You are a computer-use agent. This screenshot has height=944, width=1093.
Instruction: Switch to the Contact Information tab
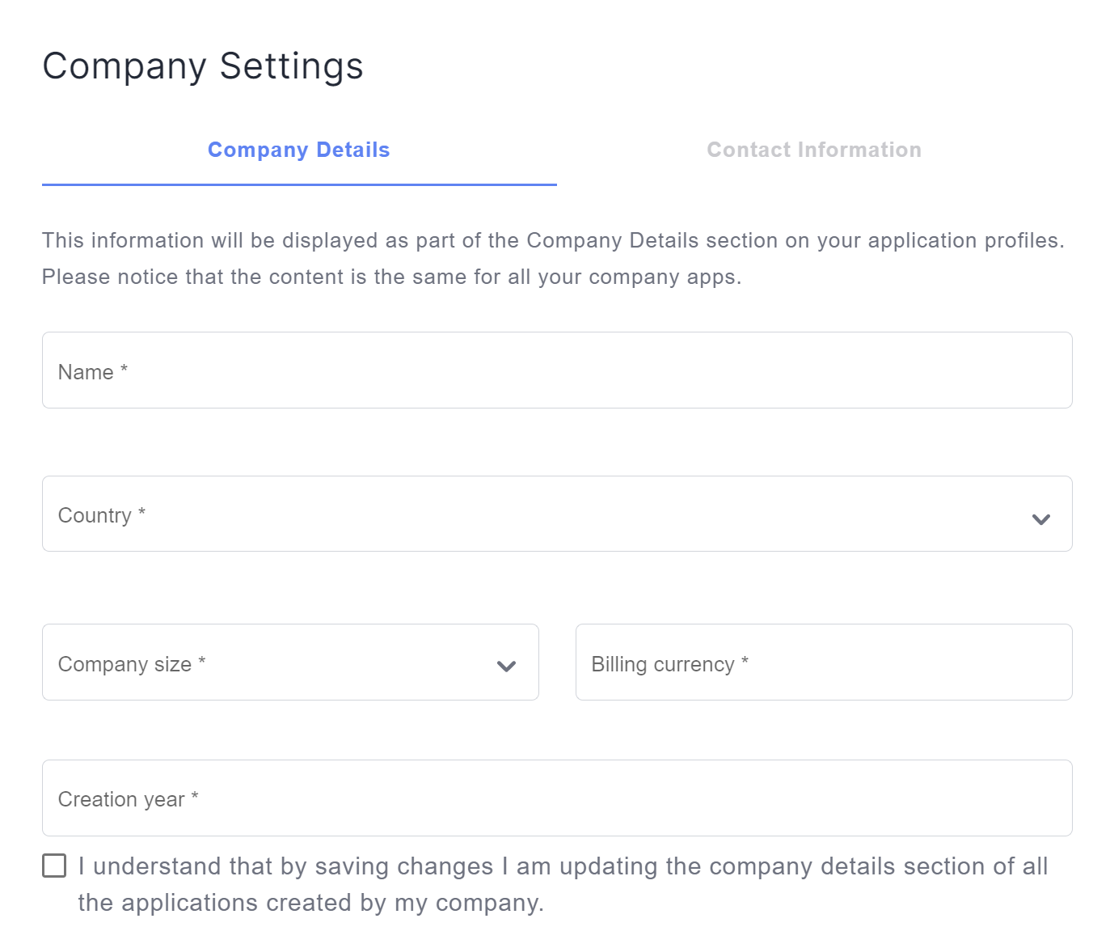814,150
